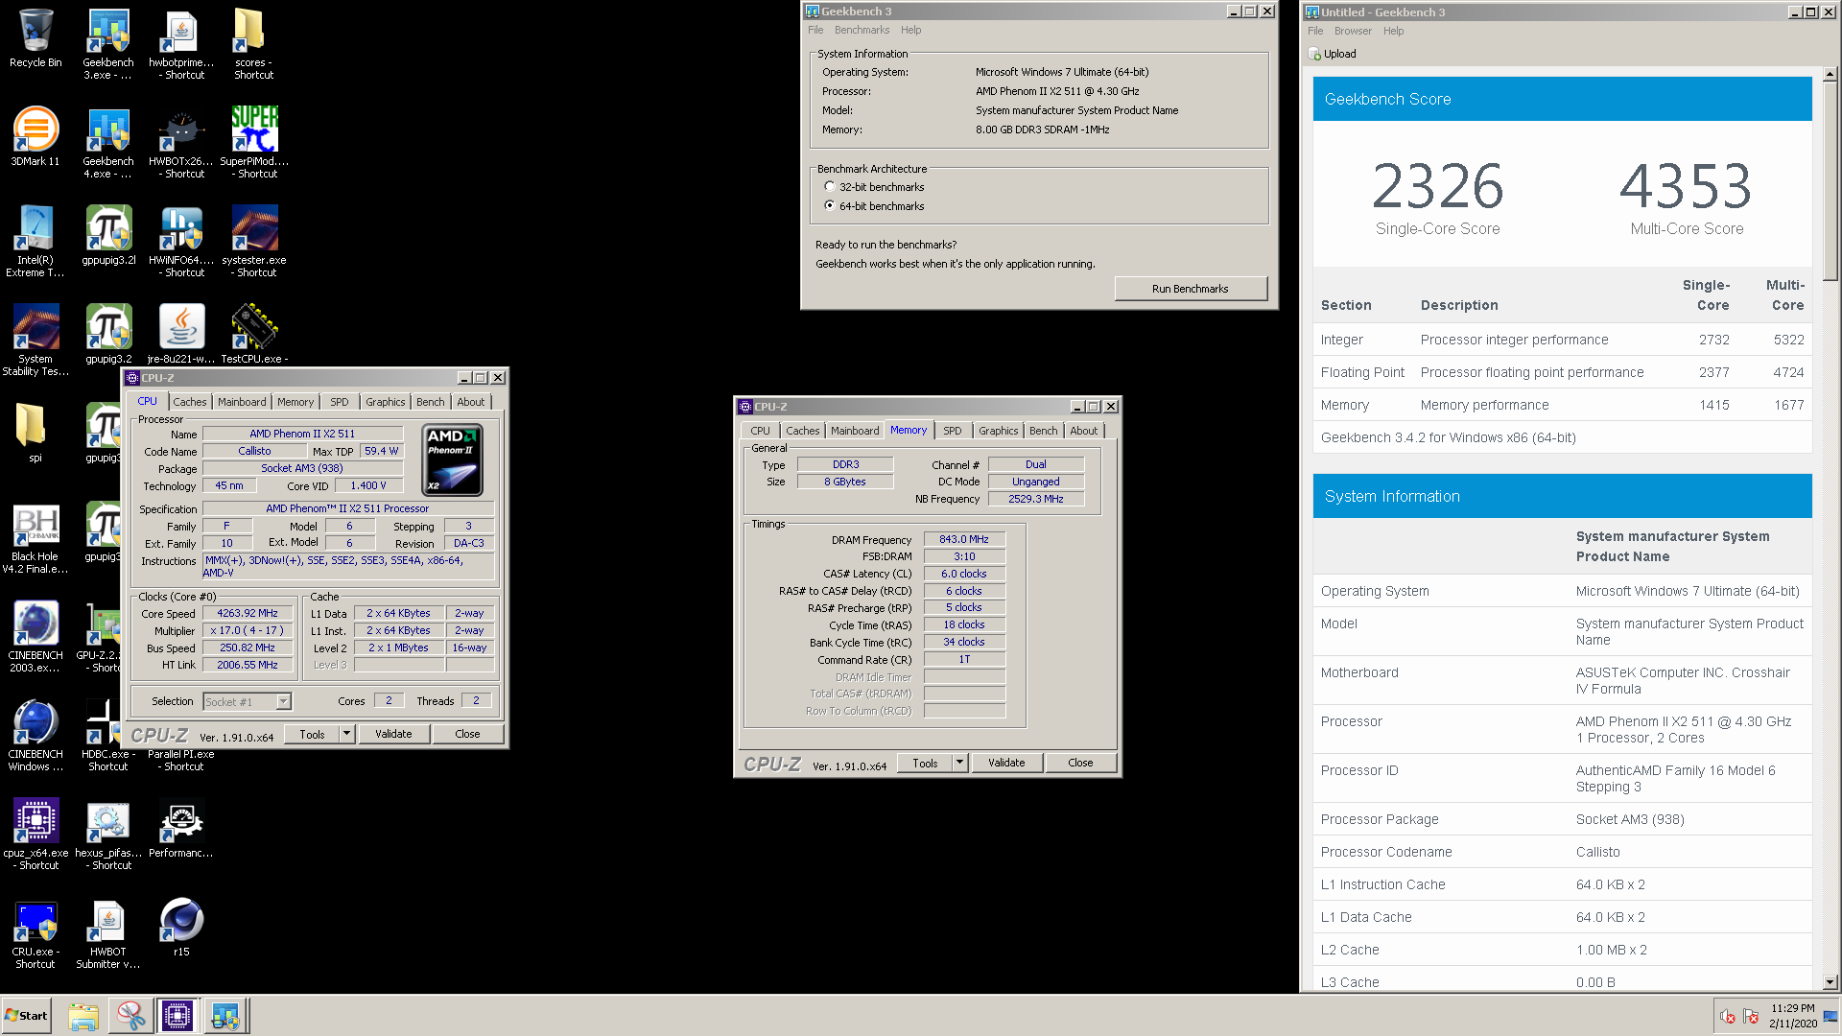Click Validate in CPU tab CPU-Z window
The height and width of the screenshot is (1036, 1842).
coord(393,735)
